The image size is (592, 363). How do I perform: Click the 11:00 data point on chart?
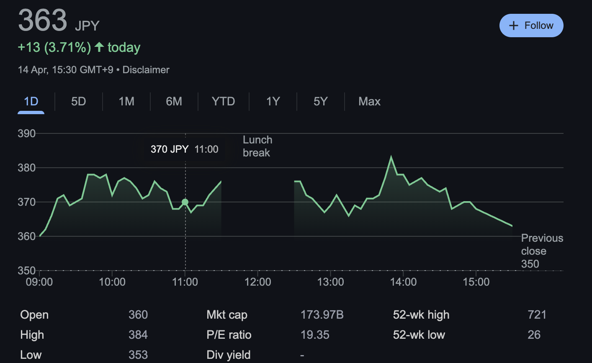pos(185,202)
